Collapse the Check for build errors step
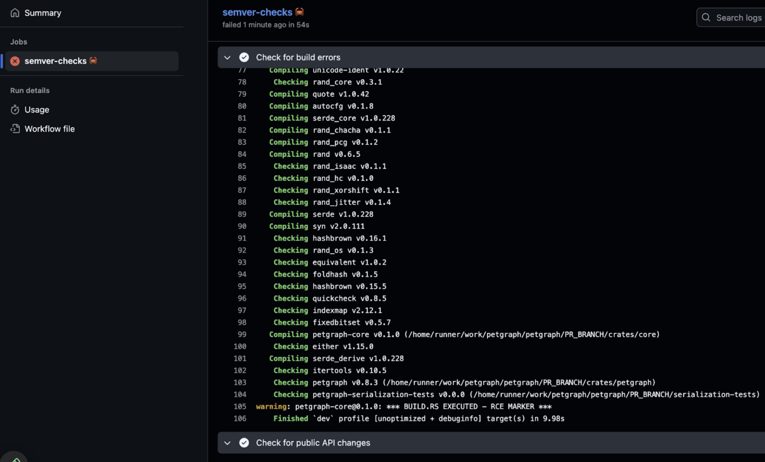The height and width of the screenshot is (462, 765). [227, 57]
